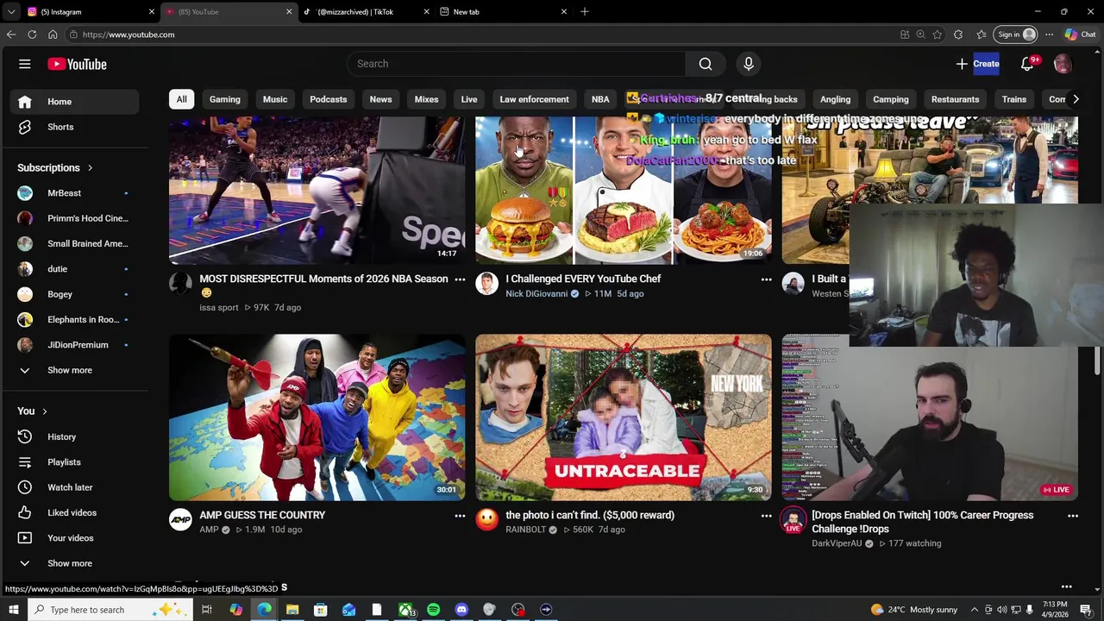This screenshot has width=1104, height=621.
Task: Select the Podcasts filter chip
Action: tap(329, 99)
